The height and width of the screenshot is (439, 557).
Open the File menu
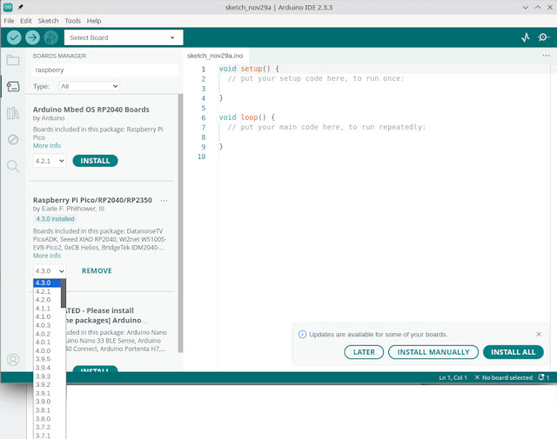tap(9, 21)
